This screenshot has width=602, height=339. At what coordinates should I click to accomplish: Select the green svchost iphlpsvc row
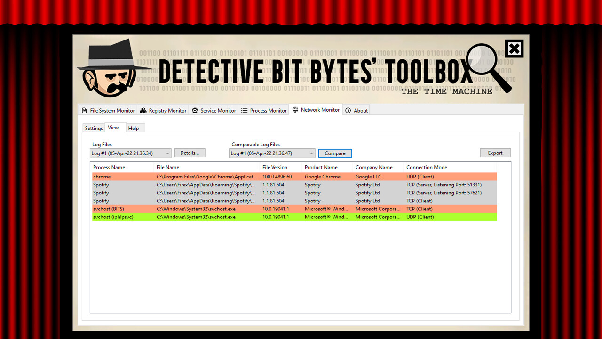(x=188, y=217)
